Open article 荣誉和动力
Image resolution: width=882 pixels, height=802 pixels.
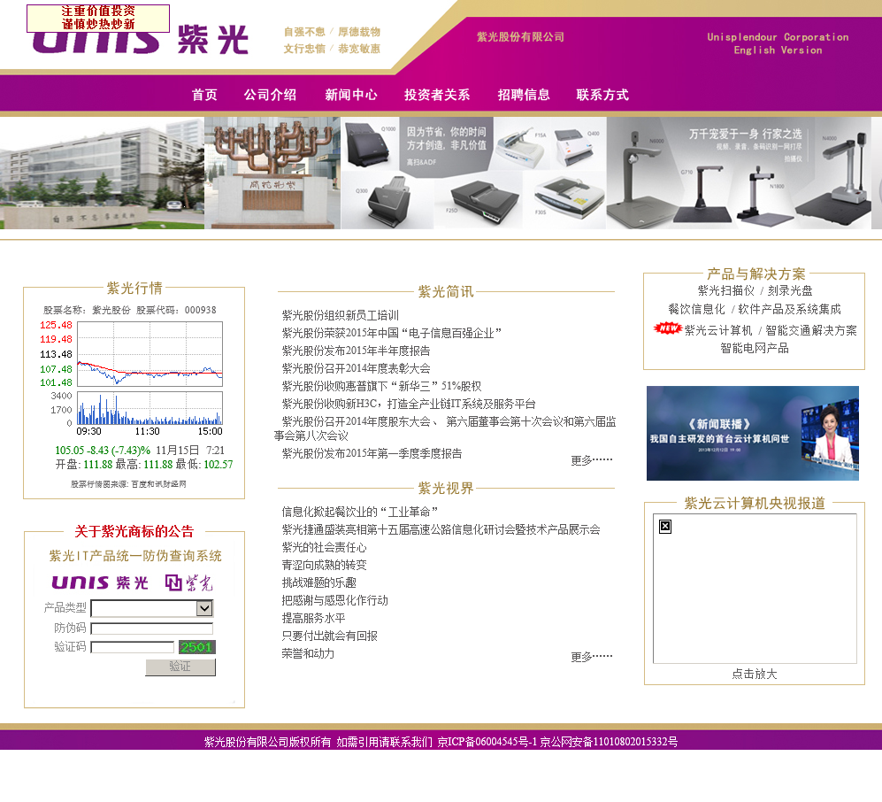click(308, 653)
